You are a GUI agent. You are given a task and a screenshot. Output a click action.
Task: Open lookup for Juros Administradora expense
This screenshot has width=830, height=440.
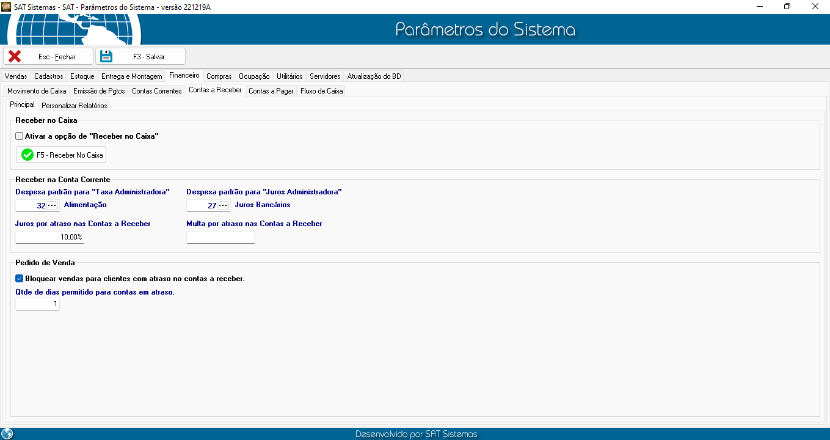pyautogui.click(x=224, y=205)
